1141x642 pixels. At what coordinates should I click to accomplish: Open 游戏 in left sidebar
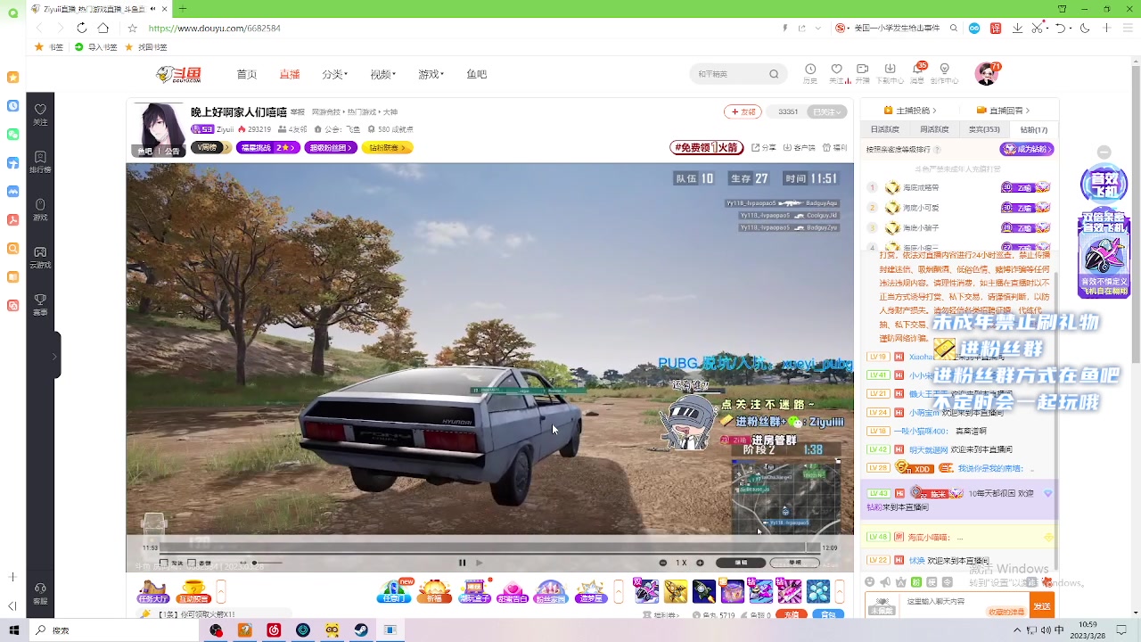(40, 210)
